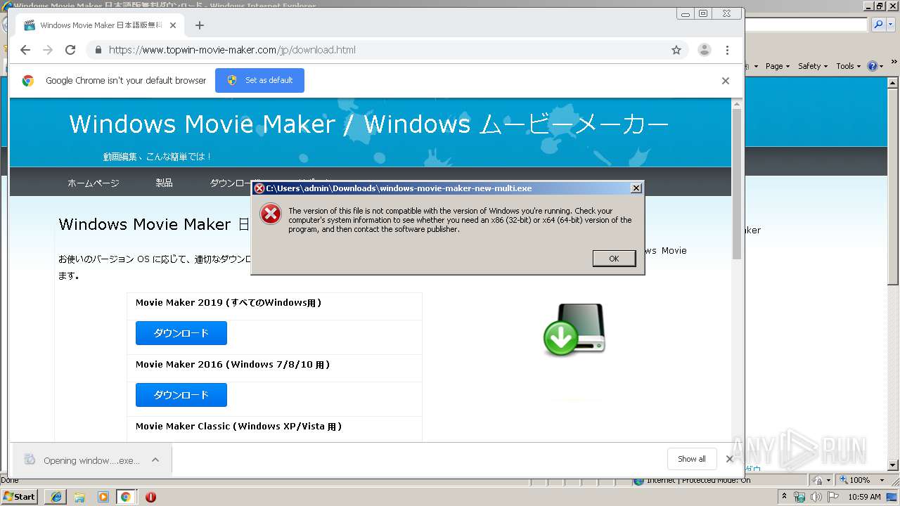Close the error dialog with X
Image resolution: width=900 pixels, height=506 pixels.
(x=636, y=188)
